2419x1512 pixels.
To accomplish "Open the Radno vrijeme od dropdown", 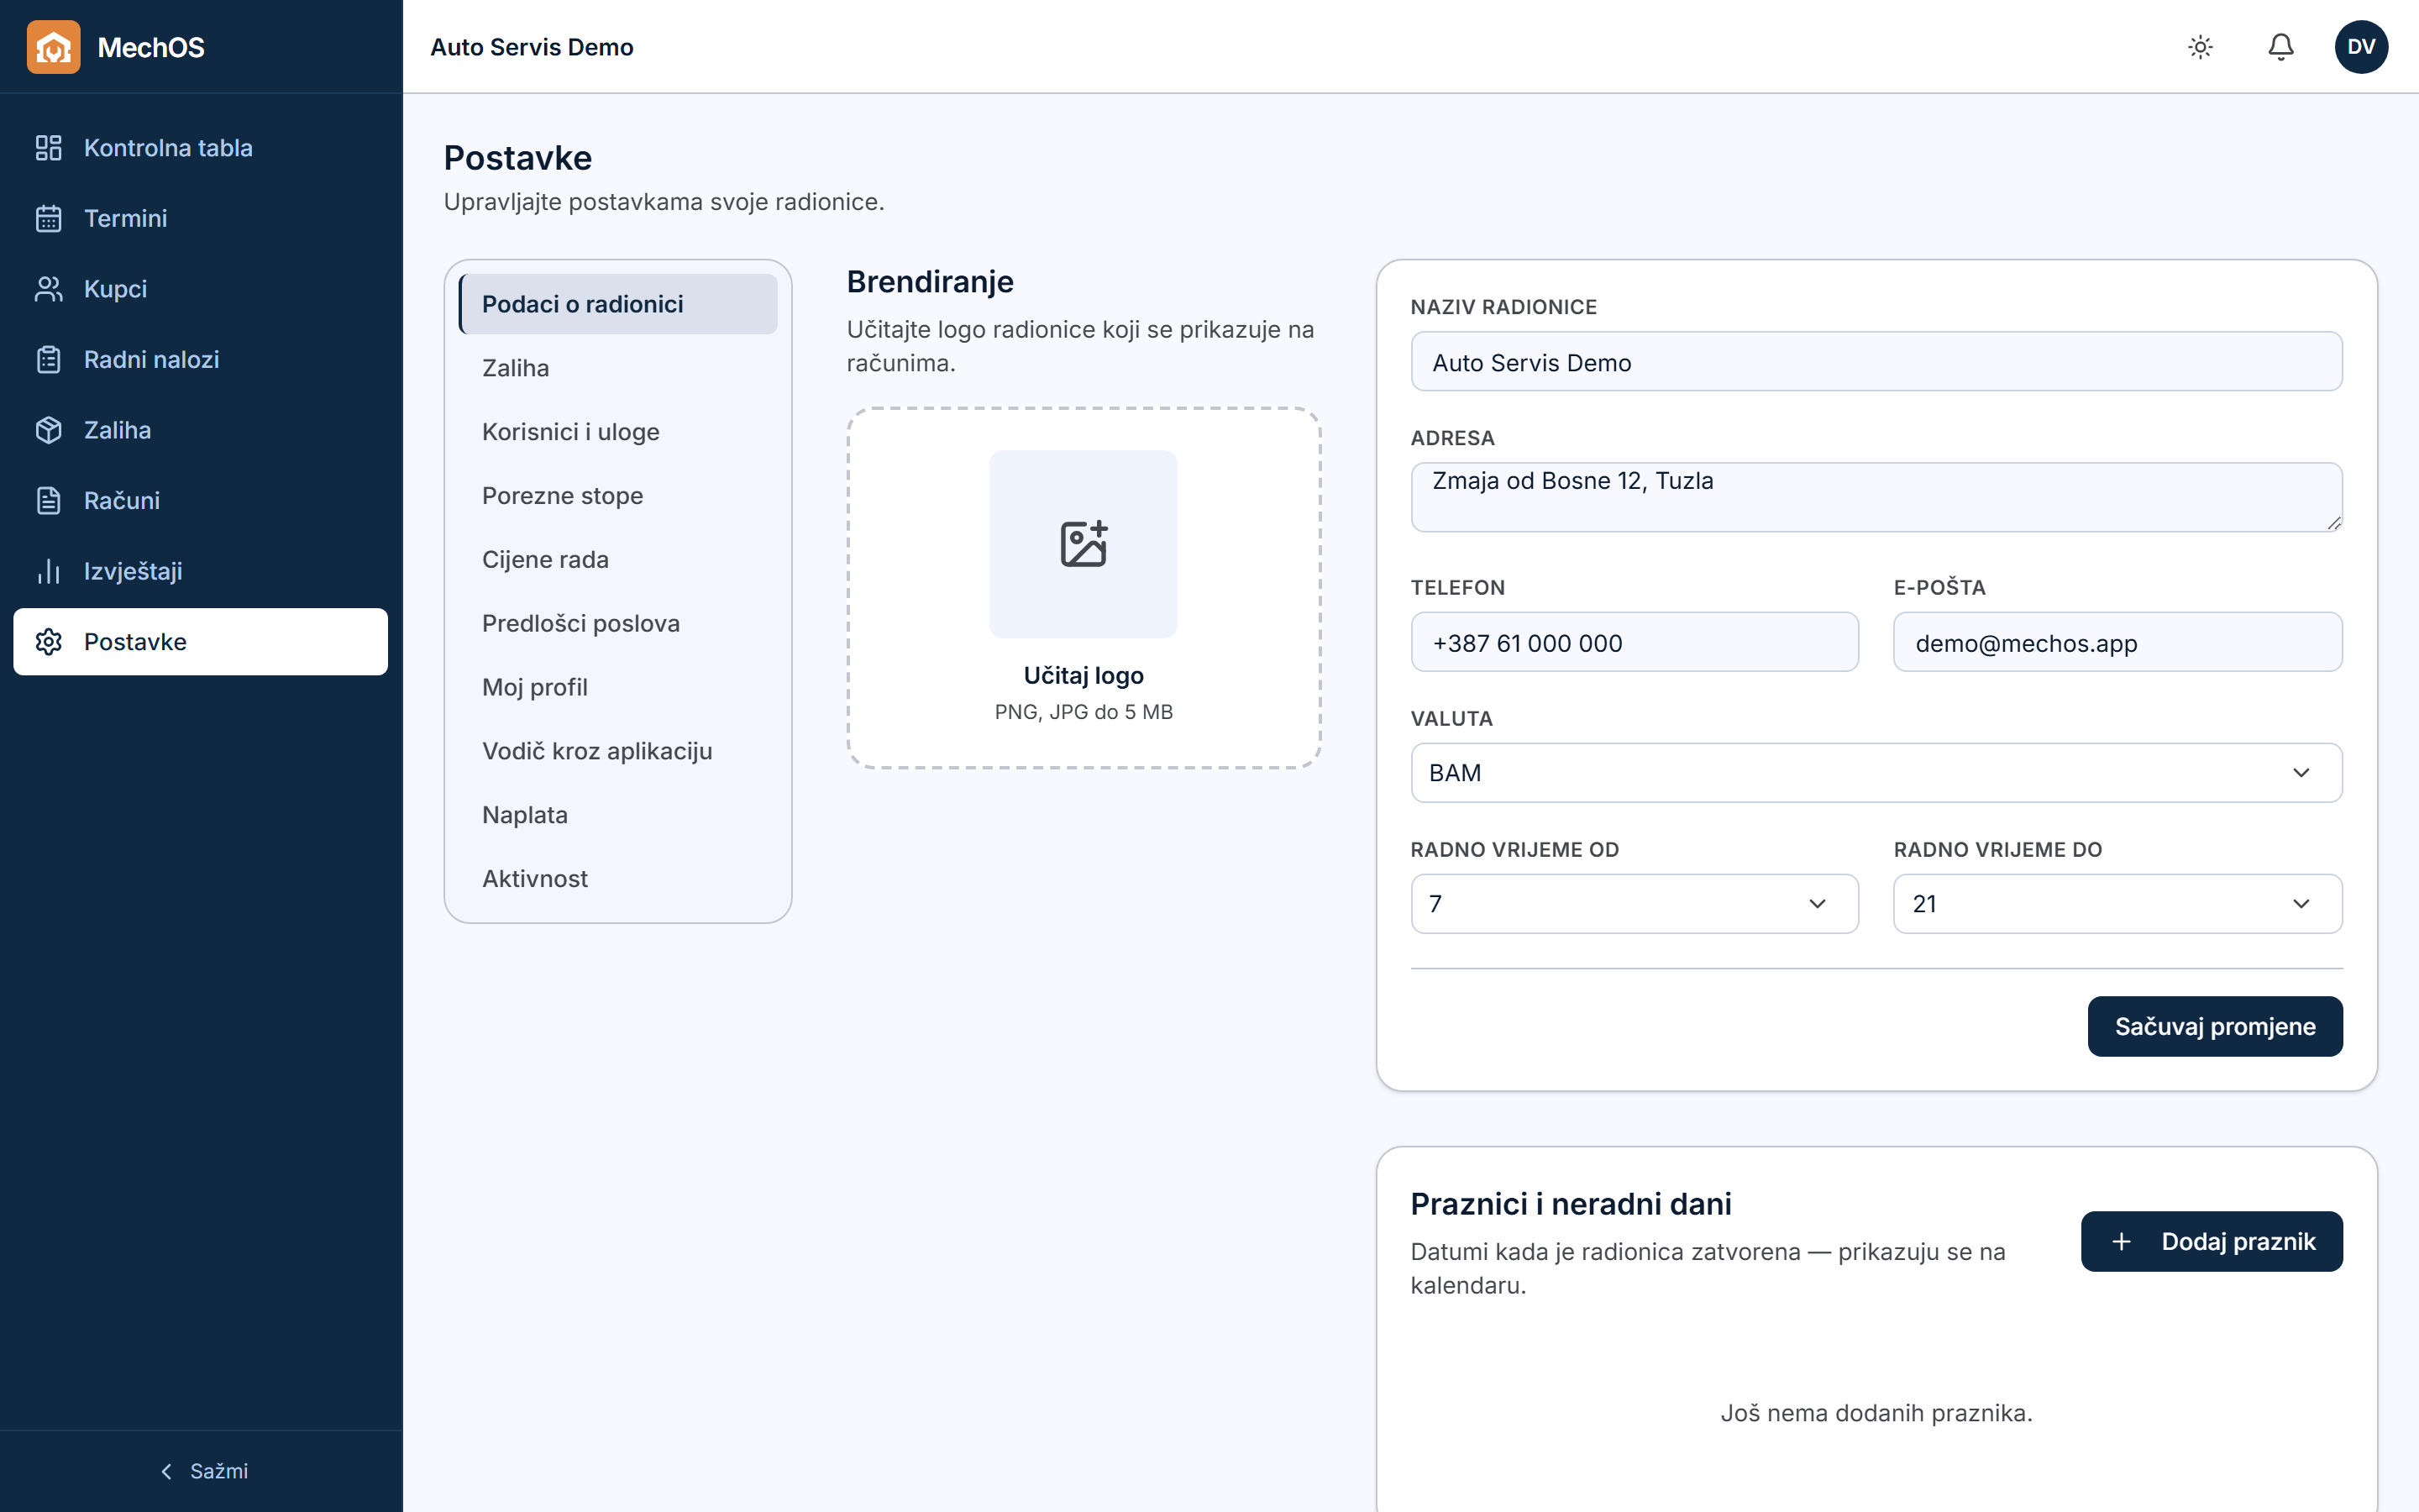I will coord(1635,904).
